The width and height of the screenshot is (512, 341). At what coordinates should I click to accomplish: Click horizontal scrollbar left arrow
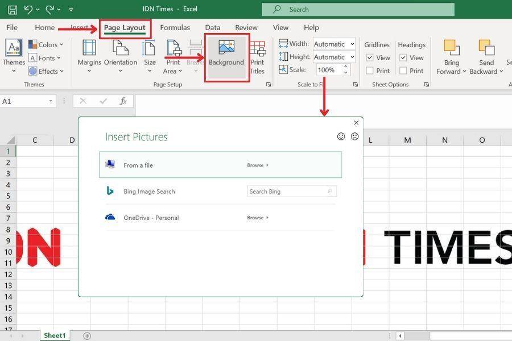pos(400,336)
